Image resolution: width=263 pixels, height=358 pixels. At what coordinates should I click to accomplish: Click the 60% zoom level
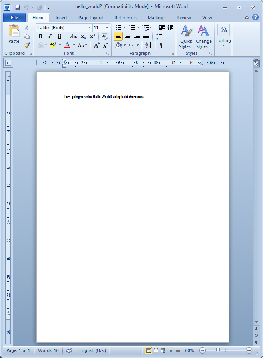coord(189,350)
